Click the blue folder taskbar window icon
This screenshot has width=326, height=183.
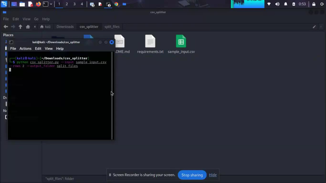(124, 4)
